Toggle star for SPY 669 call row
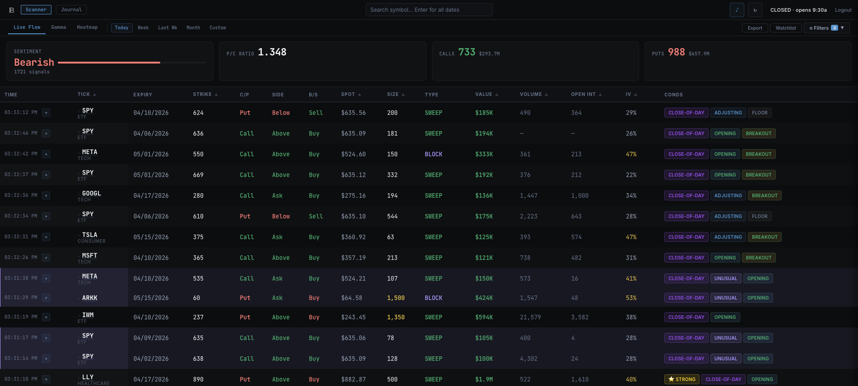 (x=79, y=173)
